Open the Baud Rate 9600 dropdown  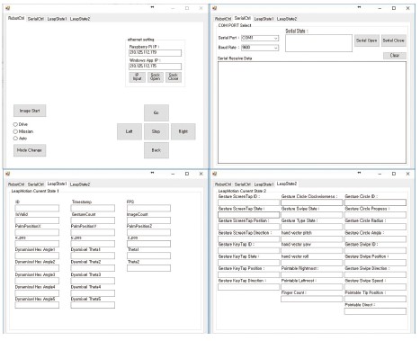pyautogui.click(x=276, y=48)
